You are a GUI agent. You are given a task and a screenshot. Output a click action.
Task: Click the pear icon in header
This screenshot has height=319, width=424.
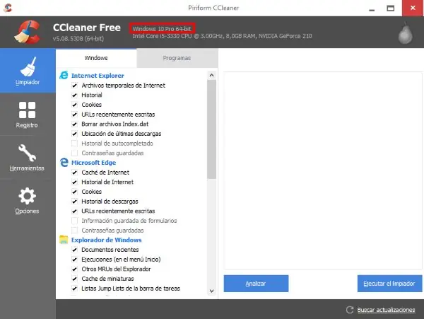point(405,33)
